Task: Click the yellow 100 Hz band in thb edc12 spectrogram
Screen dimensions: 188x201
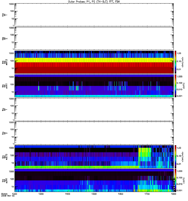Action: coord(94,60)
